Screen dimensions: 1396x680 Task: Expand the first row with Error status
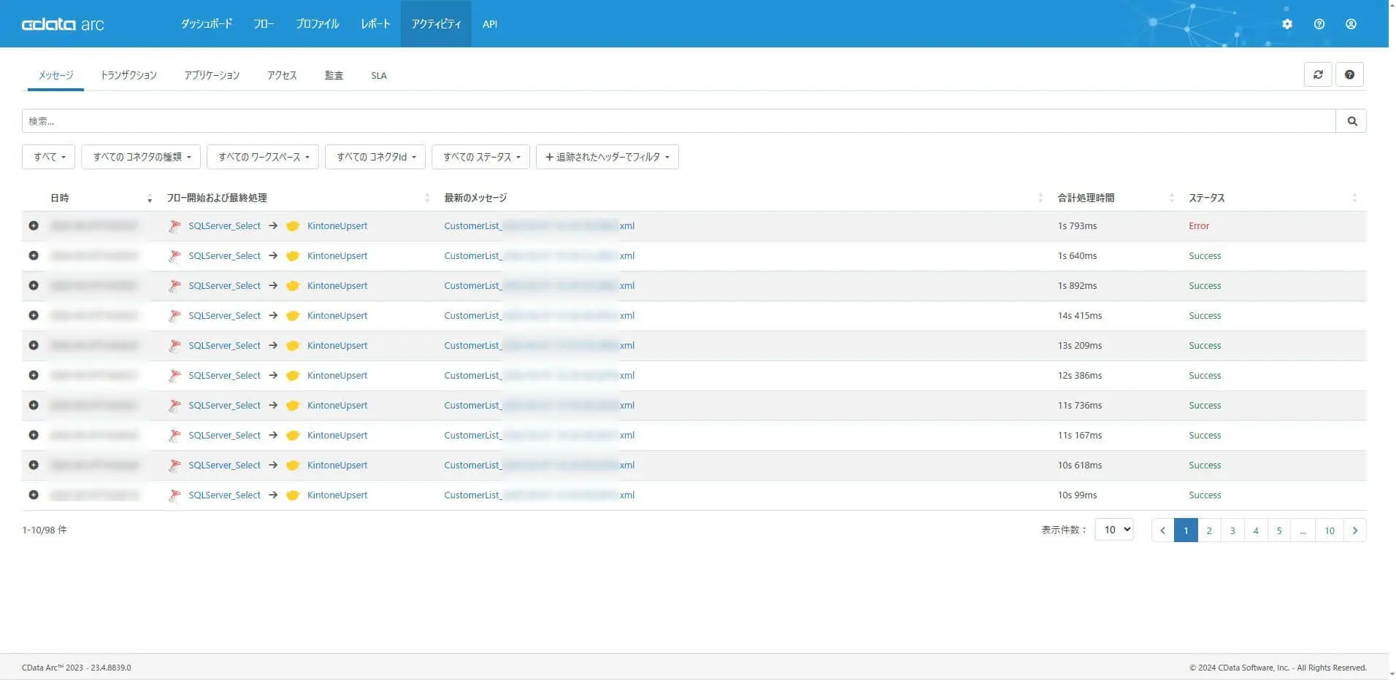[x=34, y=226]
